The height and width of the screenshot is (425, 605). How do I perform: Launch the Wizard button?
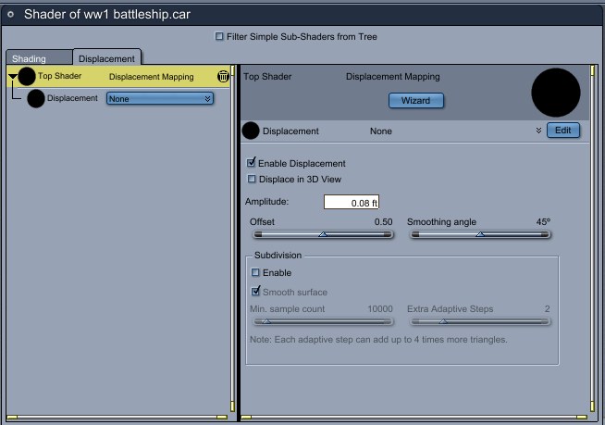[x=416, y=100]
